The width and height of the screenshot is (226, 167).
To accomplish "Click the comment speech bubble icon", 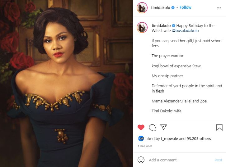I will 152,127.
